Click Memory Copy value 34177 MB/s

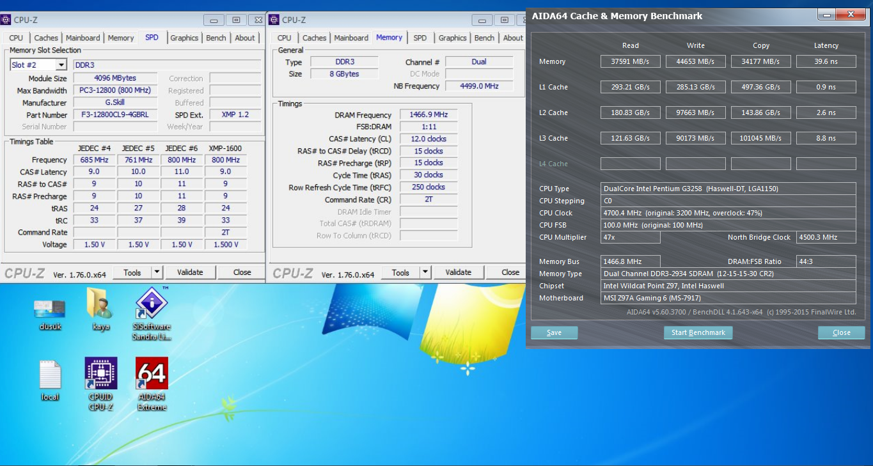point(761,61)
